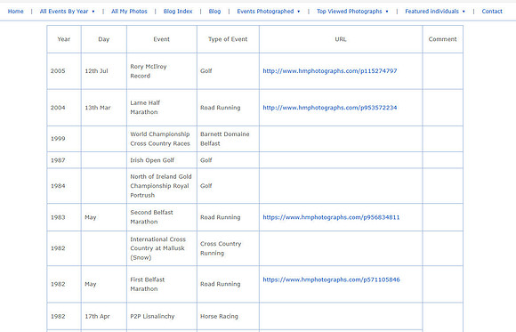Click the 2004 year cell
This screenshot has width=516, height=332.
point(64,108)
